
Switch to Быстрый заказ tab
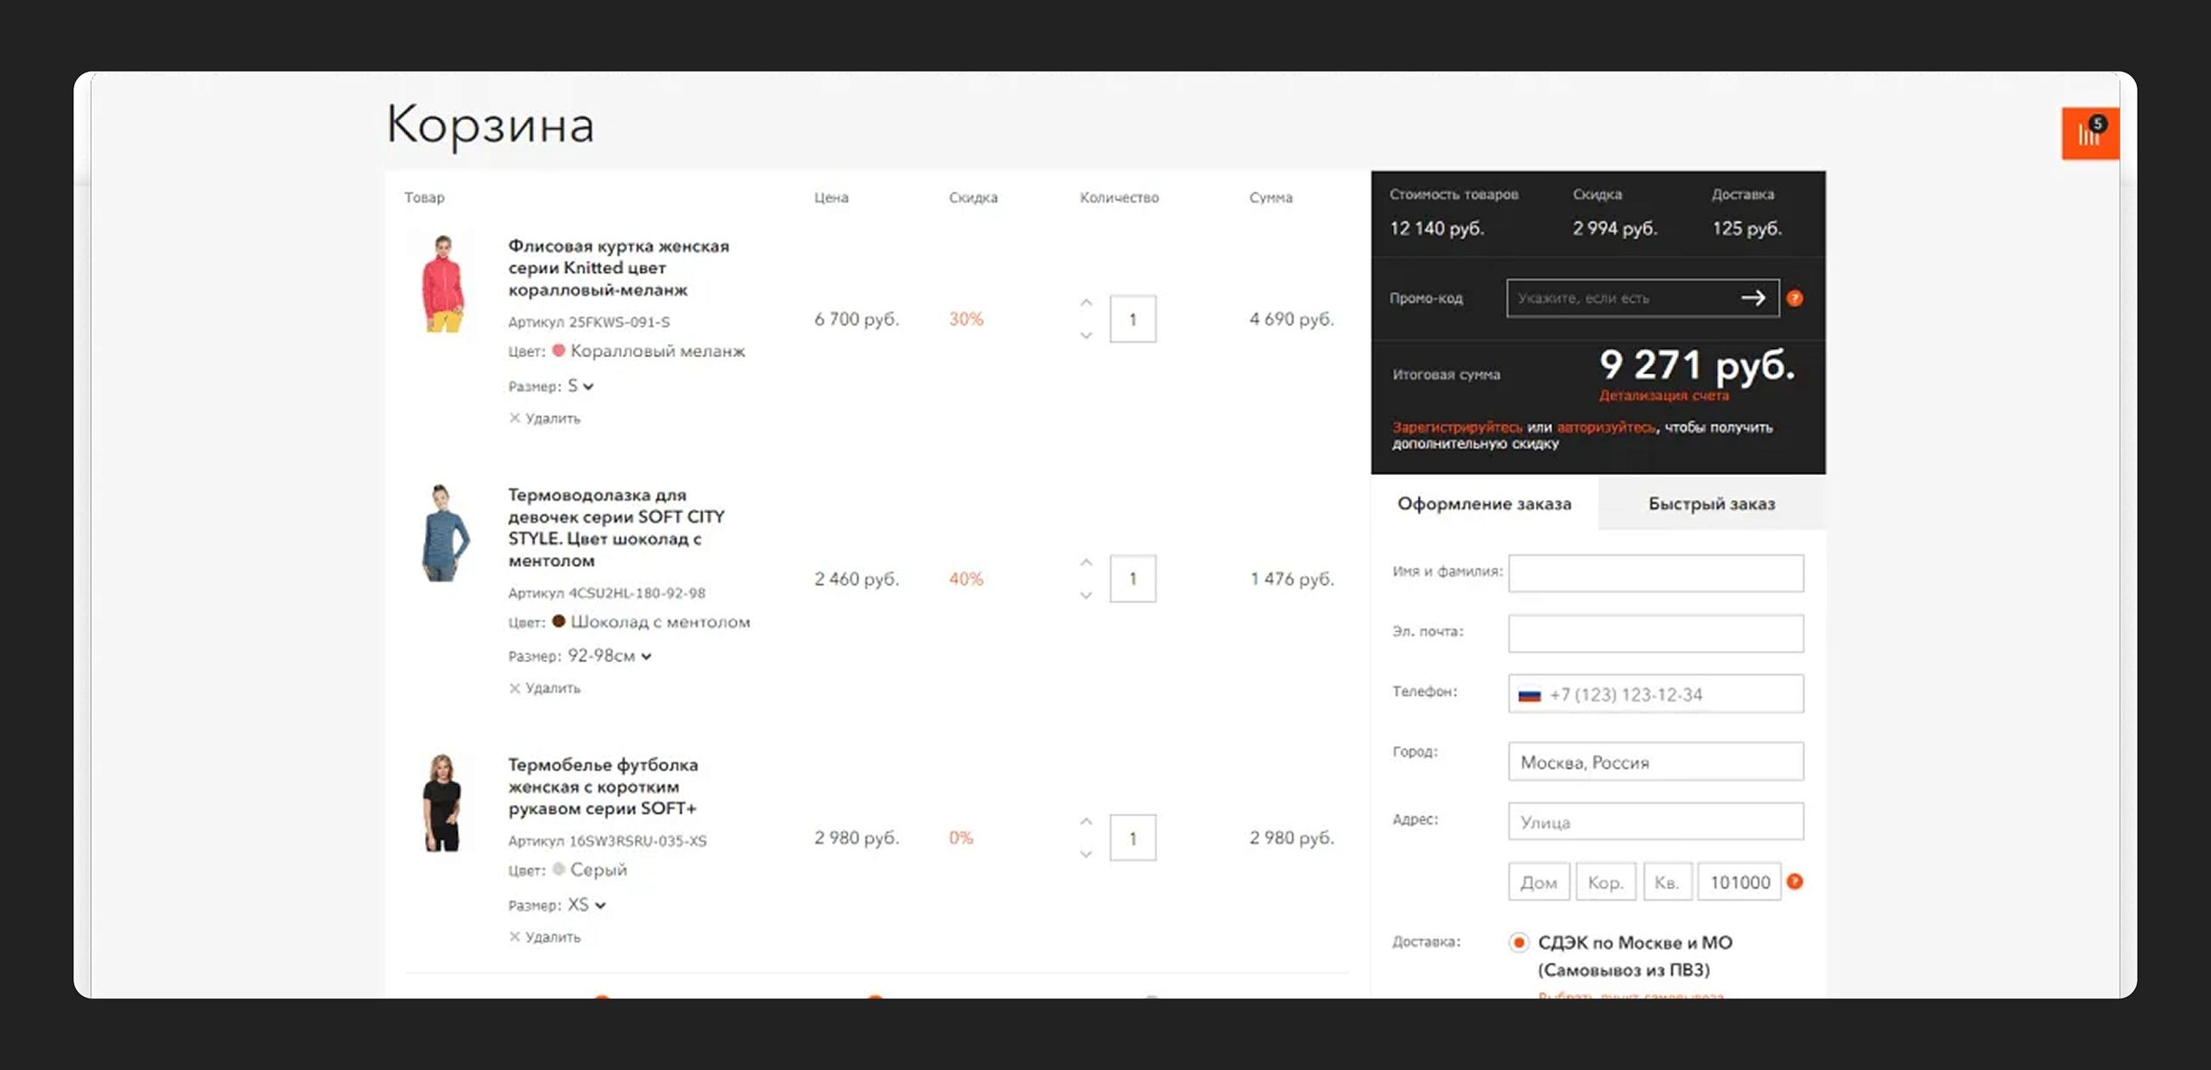coord(1711,503)
